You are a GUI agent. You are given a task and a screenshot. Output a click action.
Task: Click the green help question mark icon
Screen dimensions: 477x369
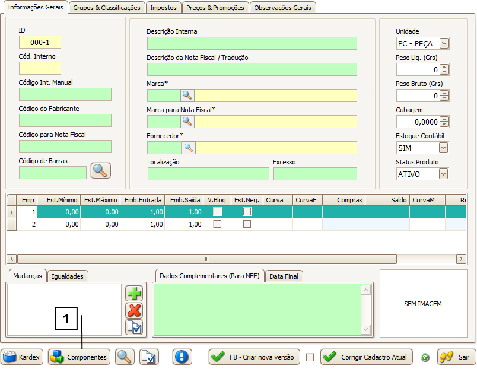click(x=425, y=357)
